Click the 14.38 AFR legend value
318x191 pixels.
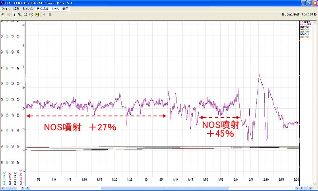point(305,24)
